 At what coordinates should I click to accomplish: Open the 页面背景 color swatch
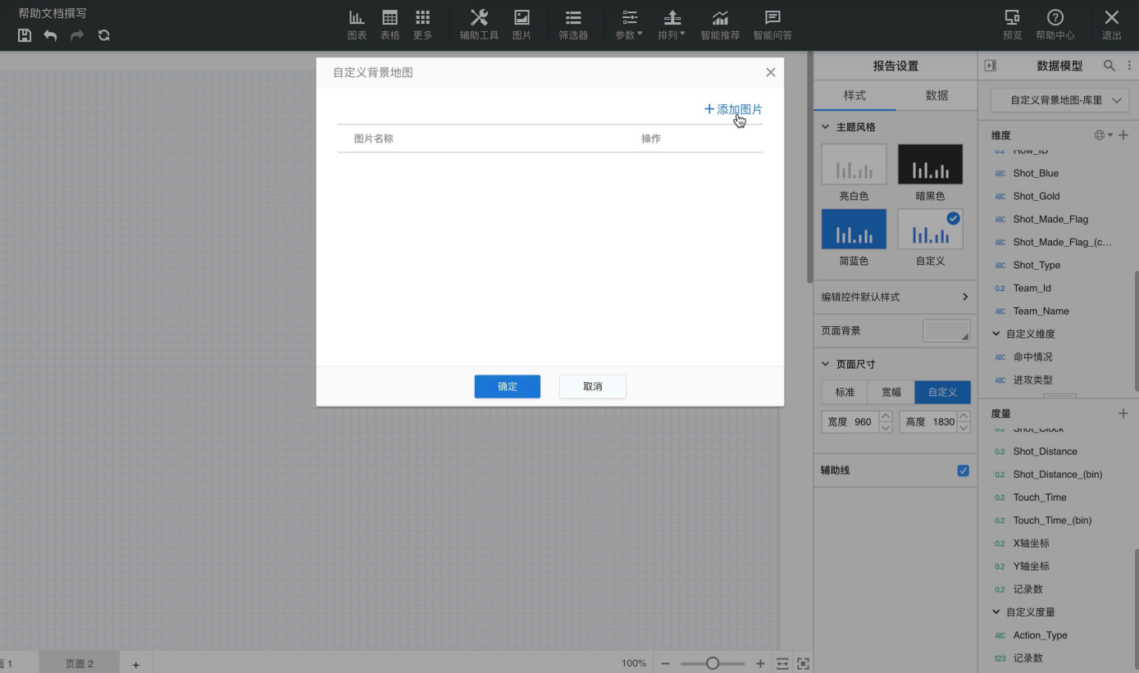coord(946,330)
